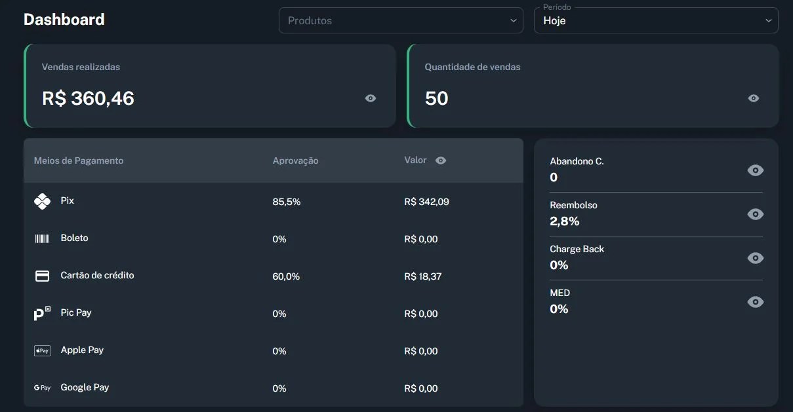Toggle the Abandono C. eye icon

(x=756, y=170)
